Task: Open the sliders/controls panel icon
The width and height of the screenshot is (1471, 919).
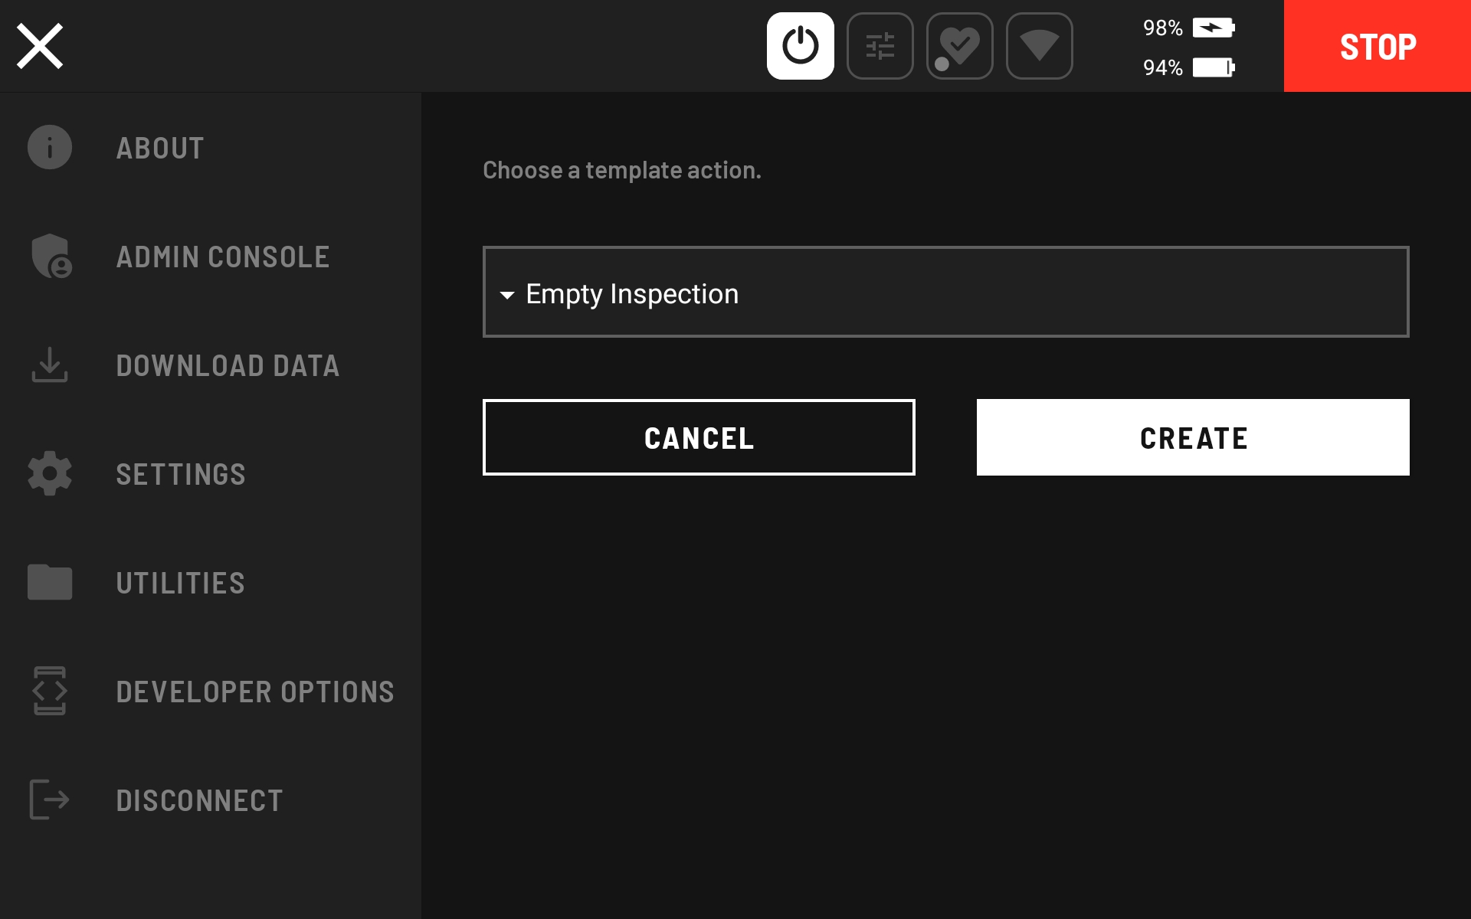Action: (x=880, y=45)
